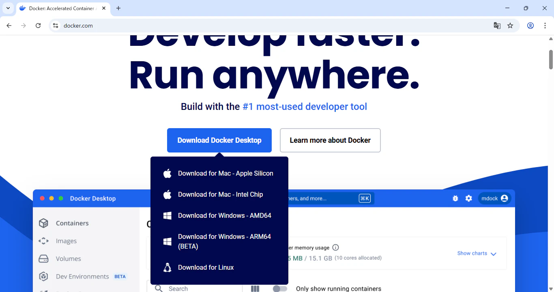The height and width of the screenshot is (292, 554).
Task: Open the tab search dropdown arrow
Action: 8,8
